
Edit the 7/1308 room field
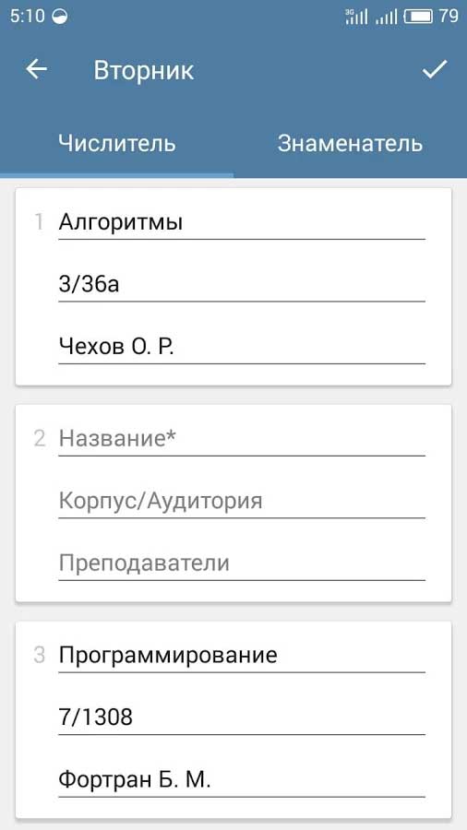tap(242, 718)
